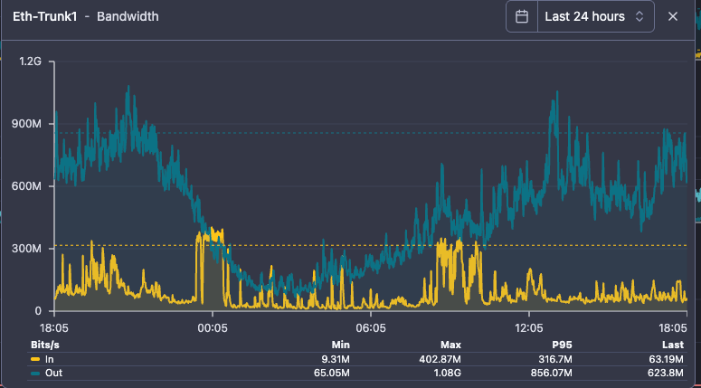Click the Out Max value 1.08G

448,373
